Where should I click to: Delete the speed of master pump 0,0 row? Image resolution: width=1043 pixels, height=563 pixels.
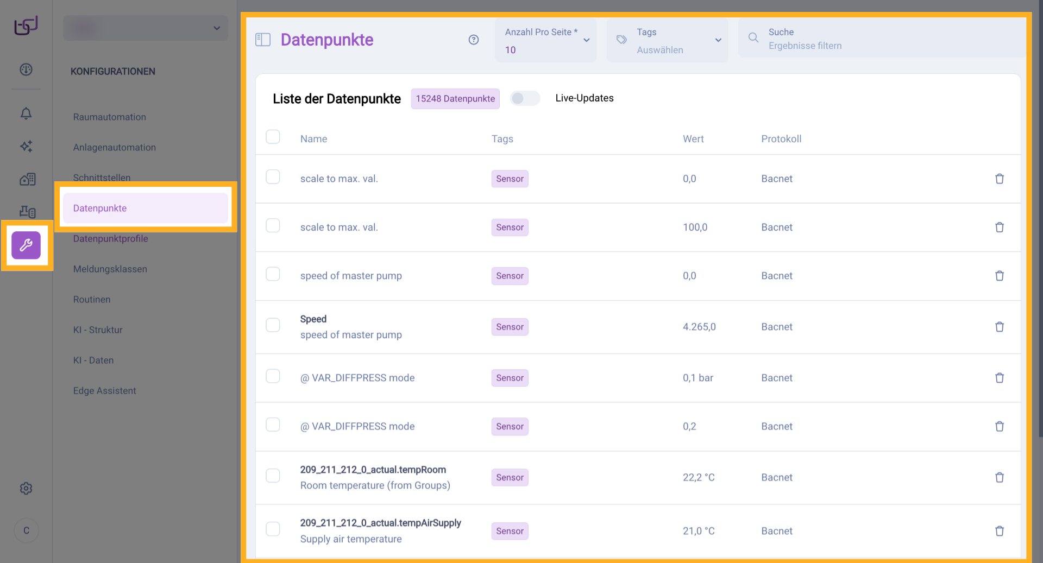pos(999,276)
